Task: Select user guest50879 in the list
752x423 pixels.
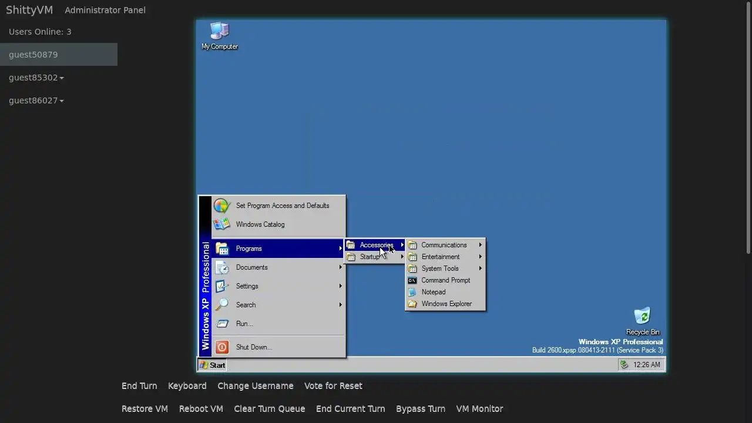Action: [59, 55]
